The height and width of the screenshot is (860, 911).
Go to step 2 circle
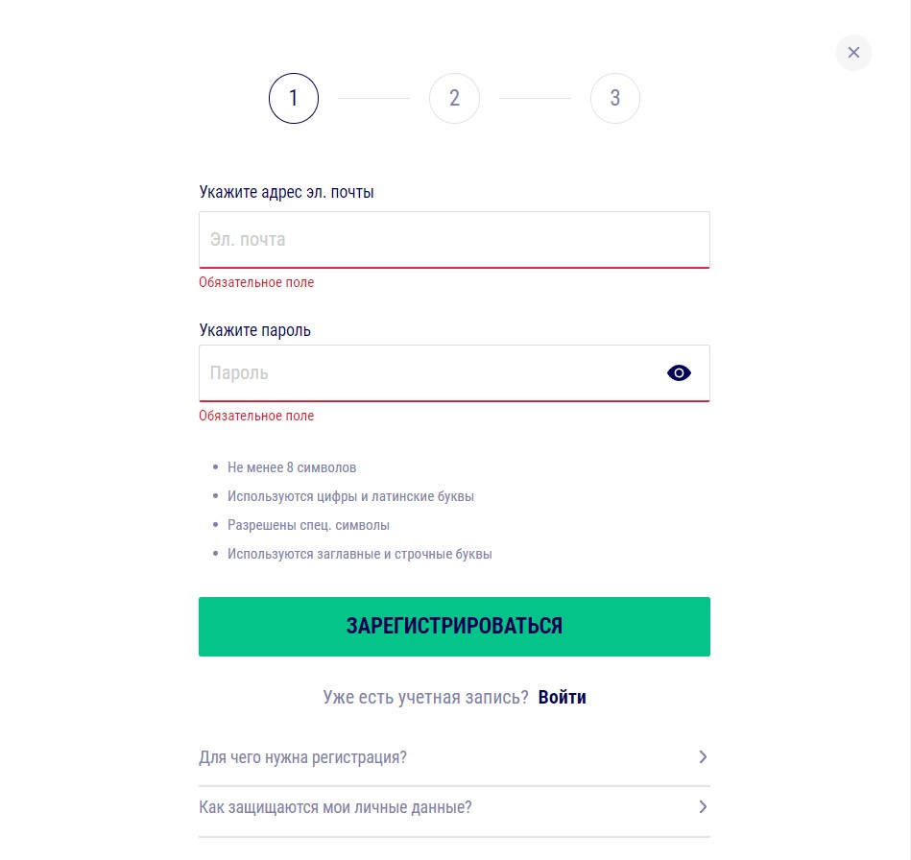[454, 98]
